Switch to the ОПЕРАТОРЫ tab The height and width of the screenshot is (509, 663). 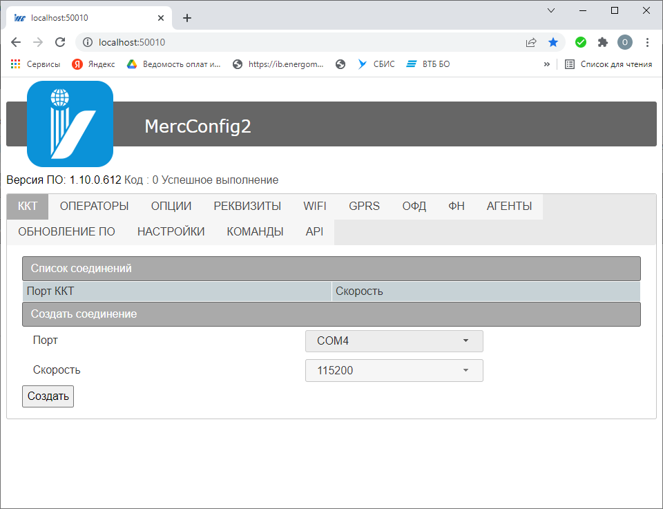click(95, 207)
